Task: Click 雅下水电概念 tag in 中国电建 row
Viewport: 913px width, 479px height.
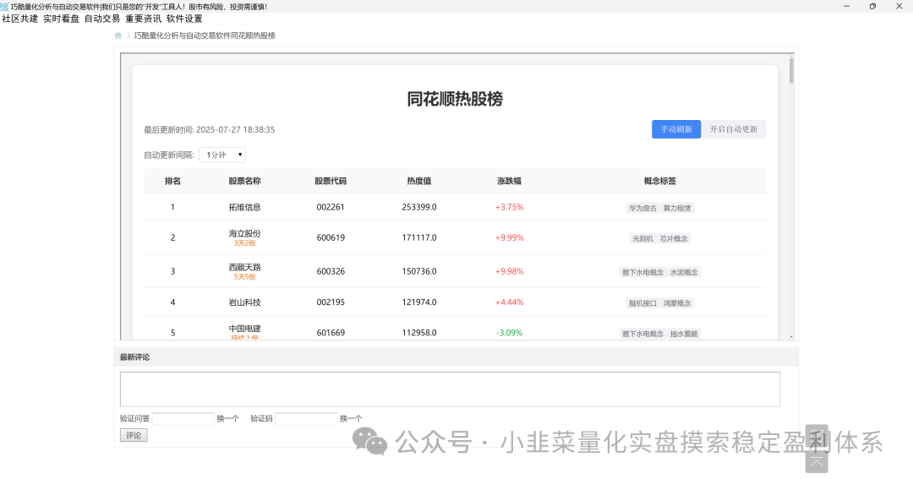Action: click(x=642, y=334)
